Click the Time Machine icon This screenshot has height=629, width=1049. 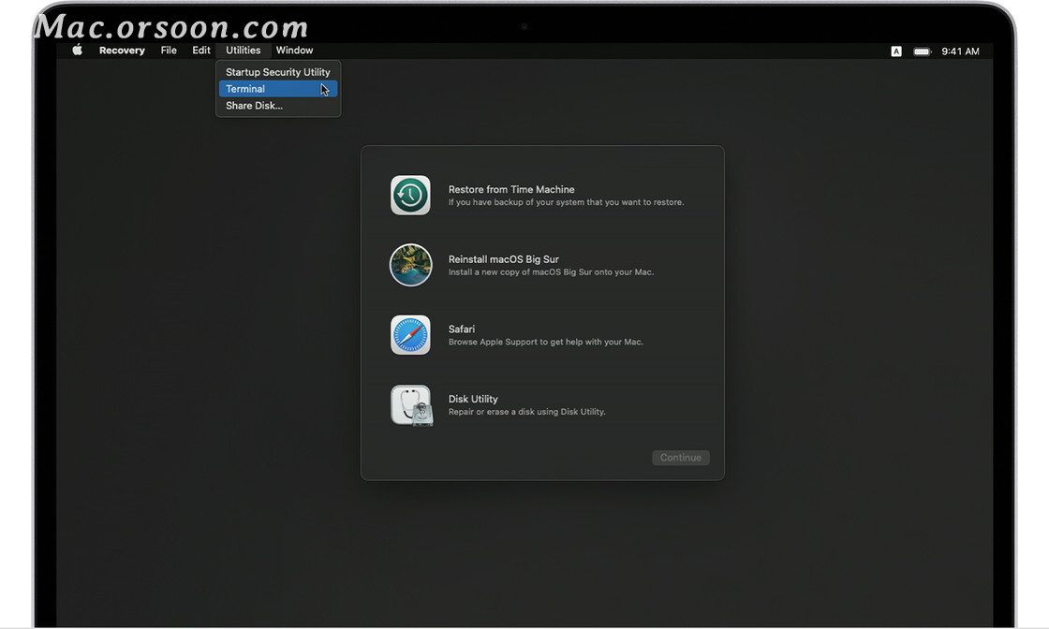410,196
